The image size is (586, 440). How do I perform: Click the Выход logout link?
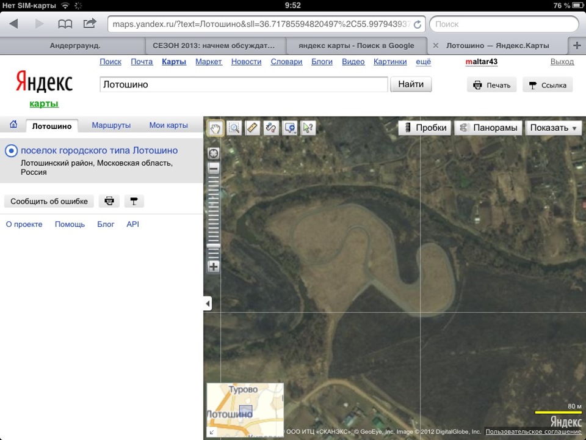click(x=562, y=62)
